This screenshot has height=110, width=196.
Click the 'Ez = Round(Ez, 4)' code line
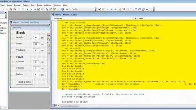pos(73,89)
